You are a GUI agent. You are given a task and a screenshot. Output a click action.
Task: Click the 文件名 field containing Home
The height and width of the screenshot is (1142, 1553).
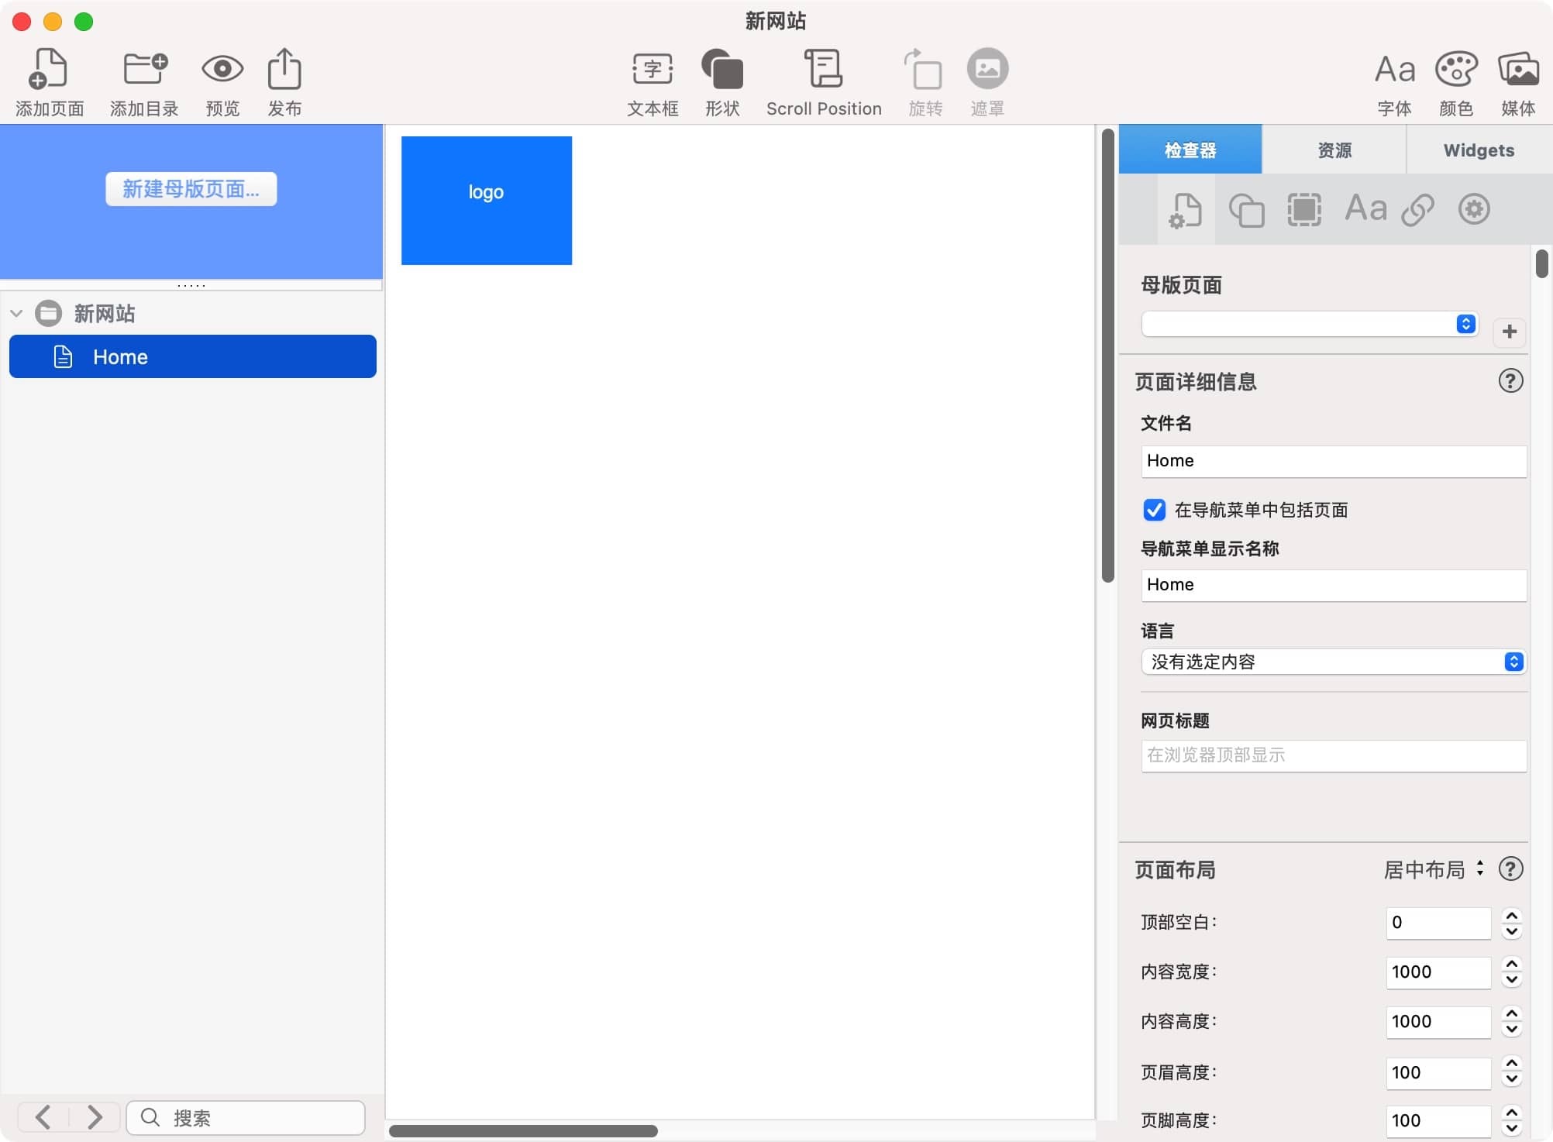pyautogui.click(x=1334, y=461)
